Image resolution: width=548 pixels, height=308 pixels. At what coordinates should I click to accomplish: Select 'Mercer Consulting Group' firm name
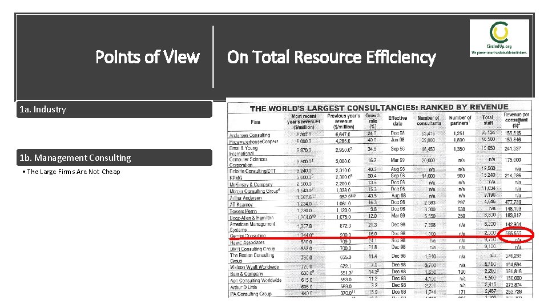[255, 191]
